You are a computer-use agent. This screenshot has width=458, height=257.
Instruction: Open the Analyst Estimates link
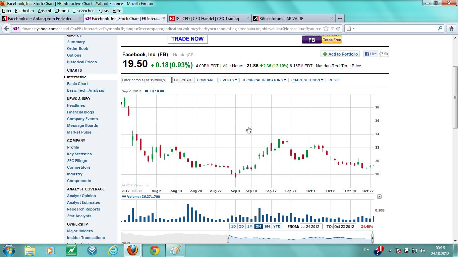[83, 202]
